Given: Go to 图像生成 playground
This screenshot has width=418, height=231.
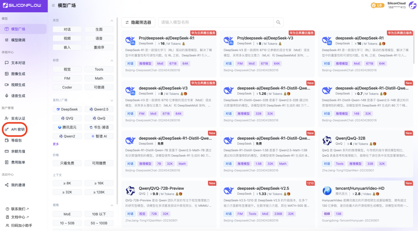Looking at the screenshot, I should tap(24, 74).
